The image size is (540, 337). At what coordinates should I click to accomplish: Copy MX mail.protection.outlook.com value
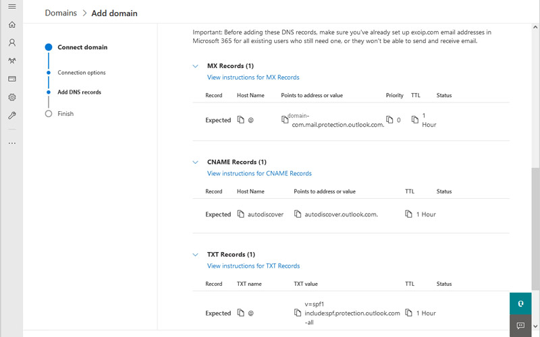pyautogui.click(x=285, y=119)
